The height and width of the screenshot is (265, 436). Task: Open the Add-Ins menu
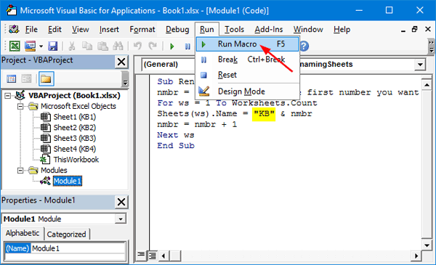(269, 29)
